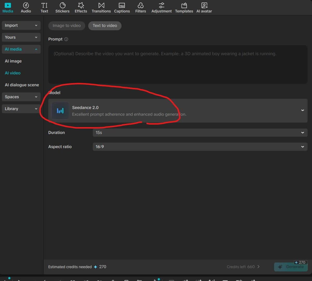Open AI dialogue scene option
312x281 pixels.
22,85
